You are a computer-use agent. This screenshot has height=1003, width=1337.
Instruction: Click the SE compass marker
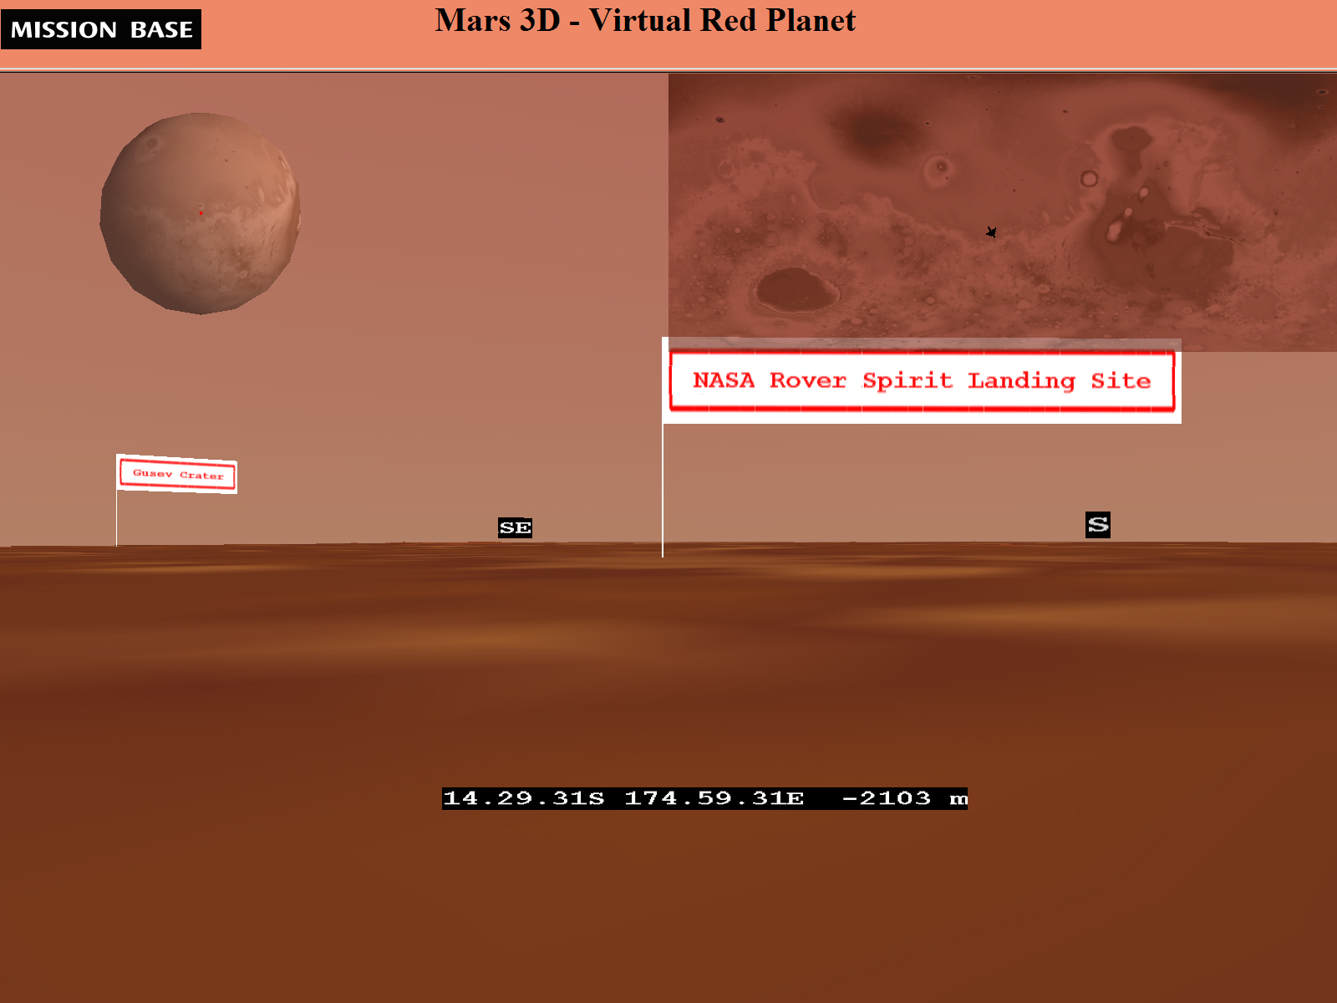515,527
